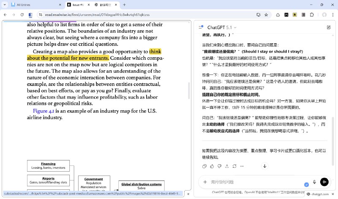Click the readwise.io address bar URL
The height and width of the screenshot is (199, 338).
click(x=97, y=15)
